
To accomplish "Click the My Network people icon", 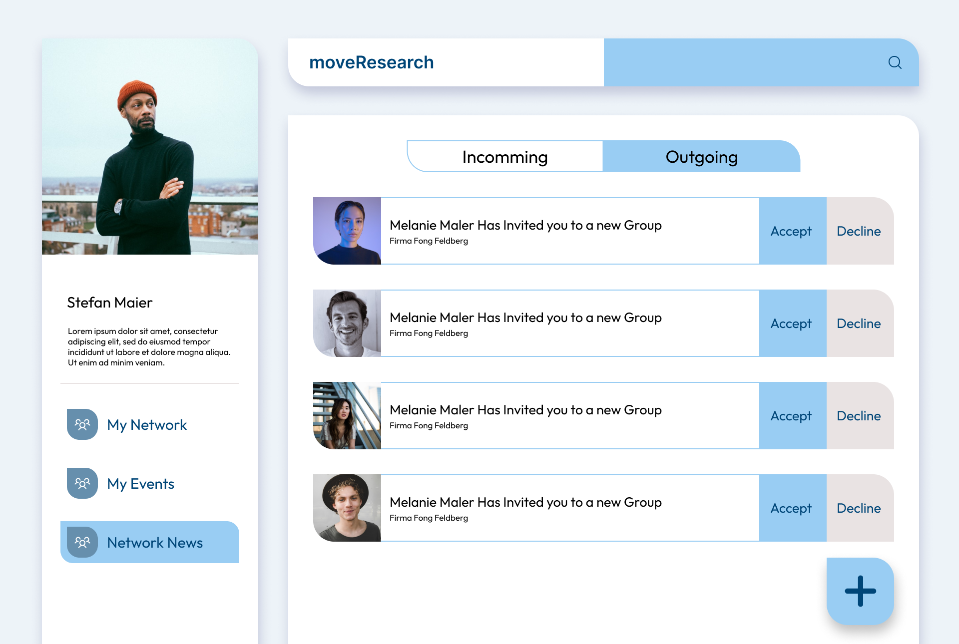I will 82,424.
